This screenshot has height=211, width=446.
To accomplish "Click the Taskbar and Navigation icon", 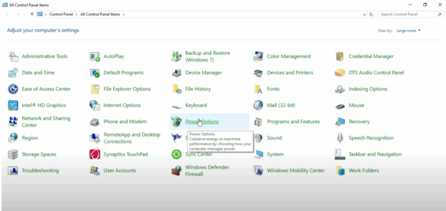I will 340,154.
